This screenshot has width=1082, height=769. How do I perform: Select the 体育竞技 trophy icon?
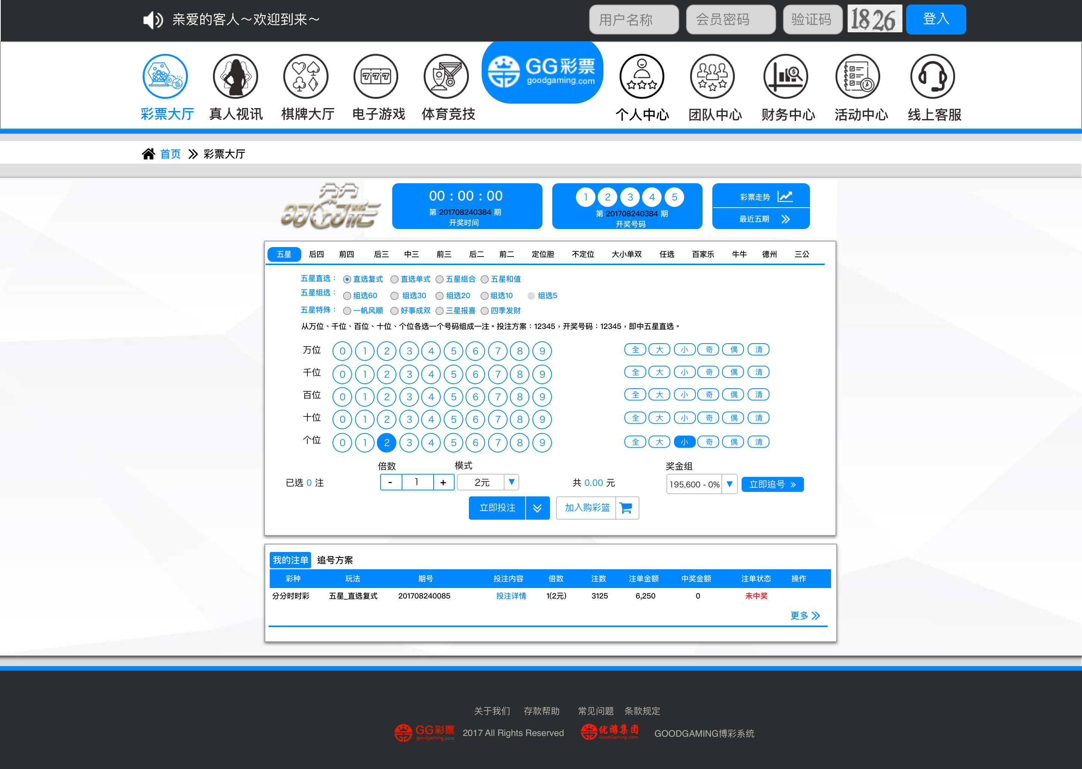pyautogui.click(x=446, y=76)
